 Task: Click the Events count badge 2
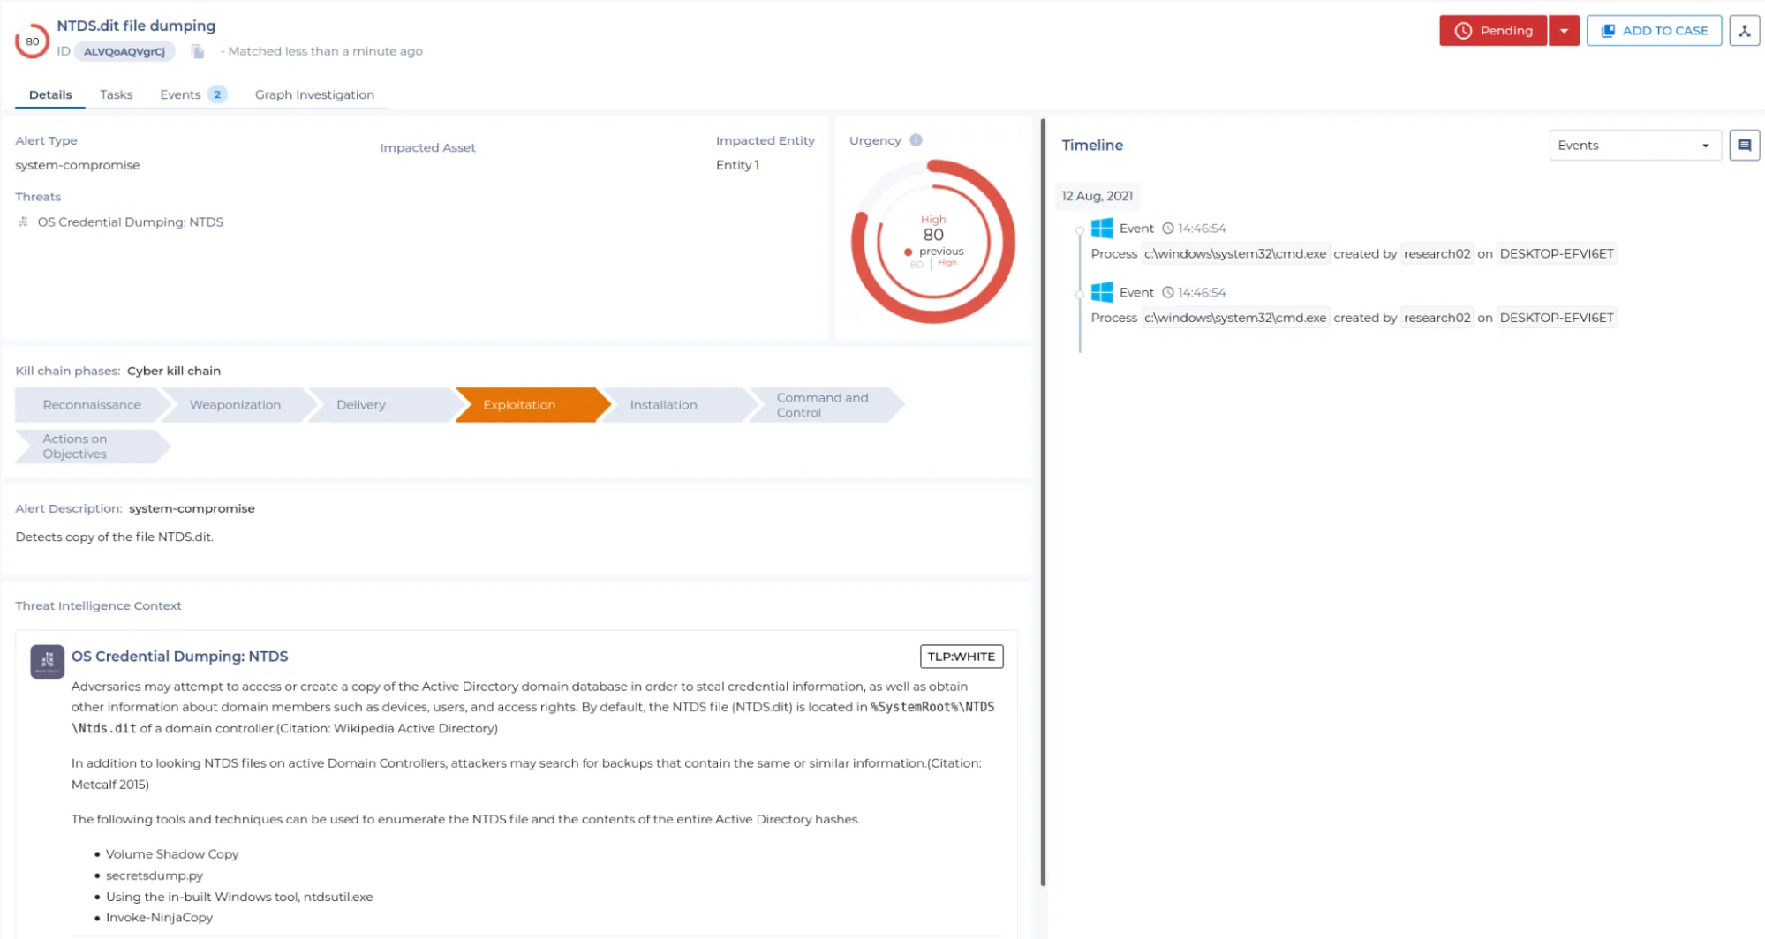pyautogui.click(x=217, y=94)
